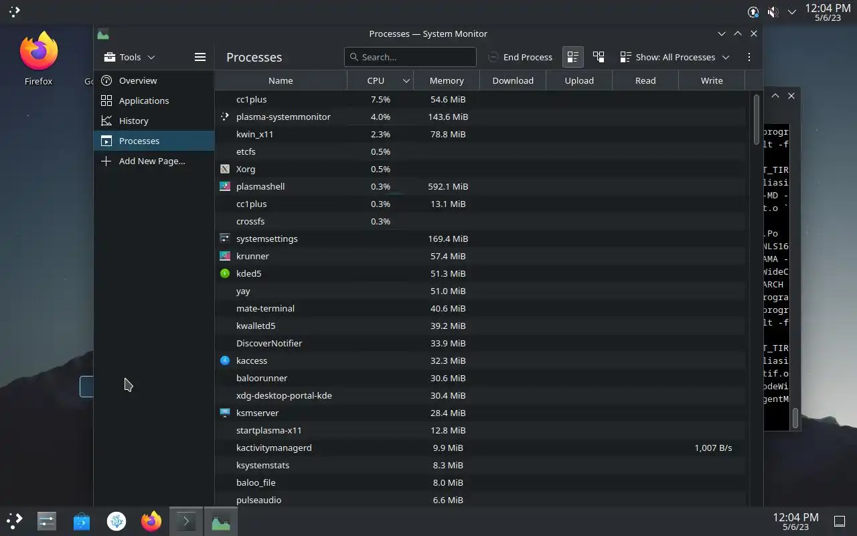Open the Tools dropdown menu
This screenshot has height=536, width=857.
[x=129, y=57]
